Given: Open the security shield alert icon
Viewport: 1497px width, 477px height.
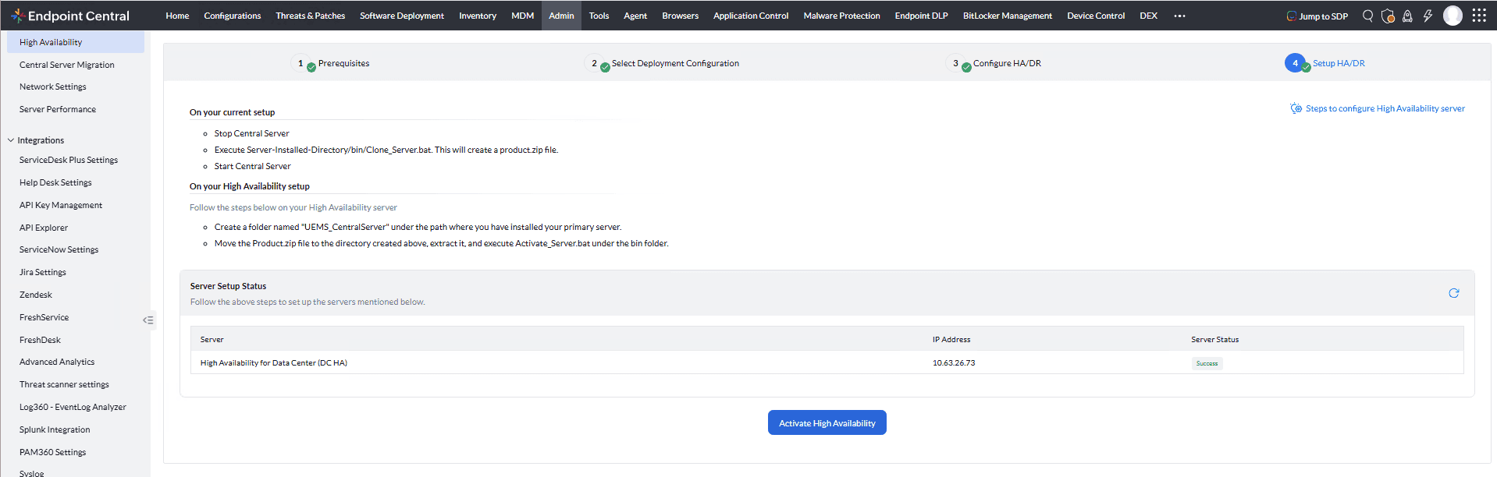Looking at the screenshot, I should click(x=1388, y=16).
